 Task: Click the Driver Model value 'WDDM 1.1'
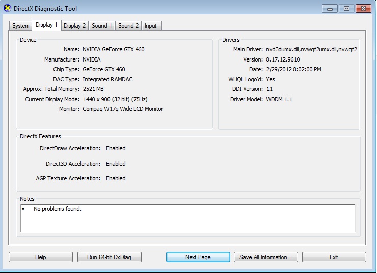279,99
